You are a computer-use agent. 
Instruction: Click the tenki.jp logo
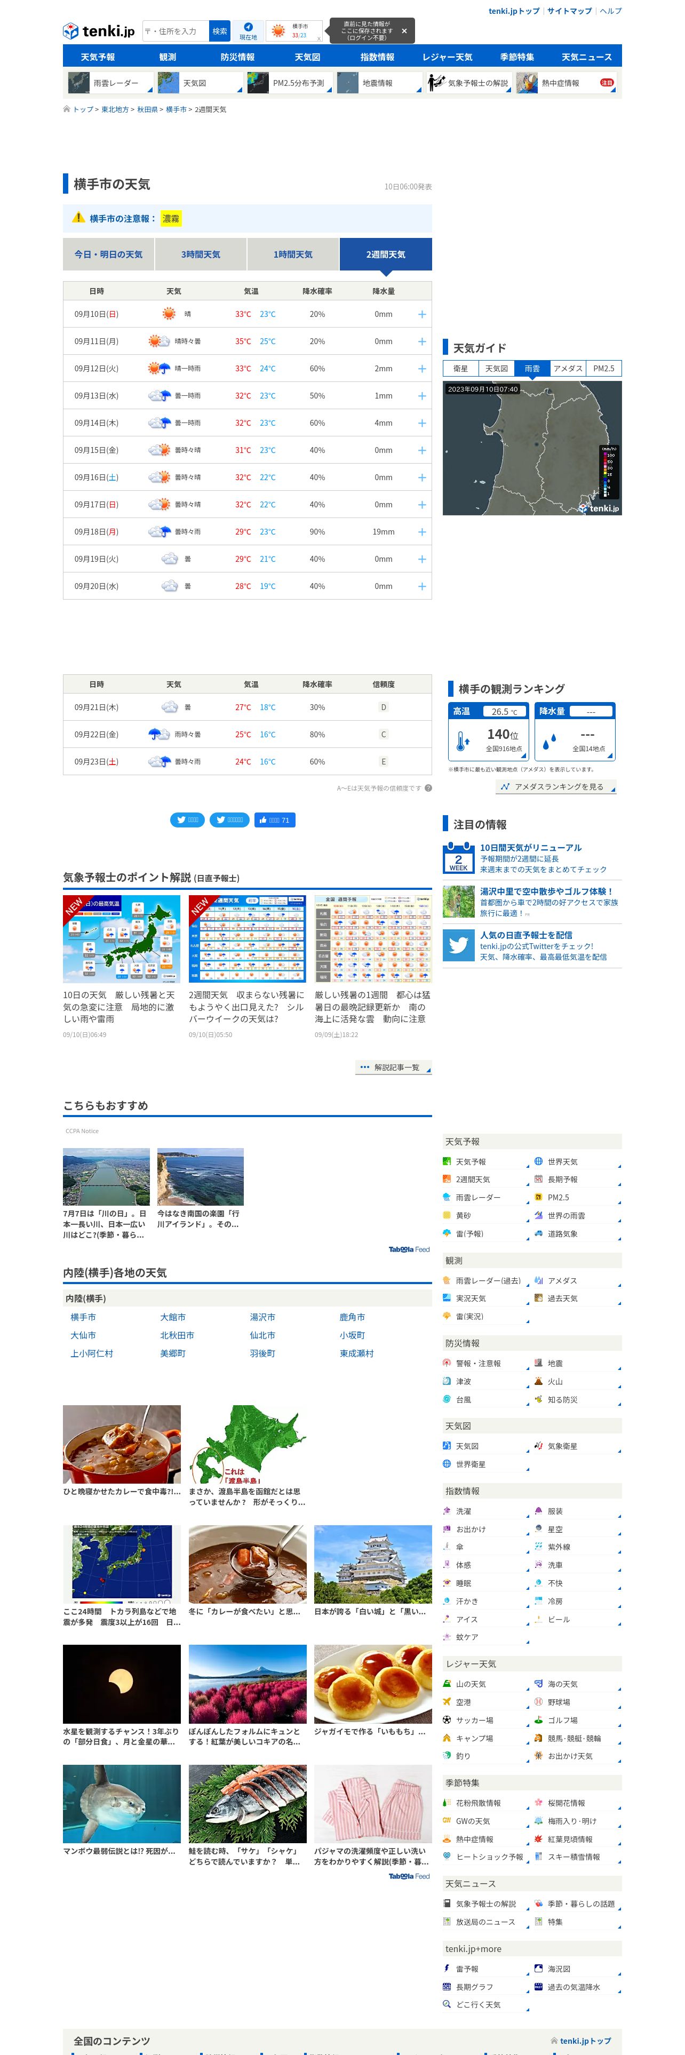[x=99, y=31]
